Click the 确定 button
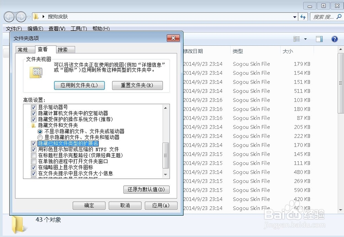344x237 pixels. click(x=89, y=205)
